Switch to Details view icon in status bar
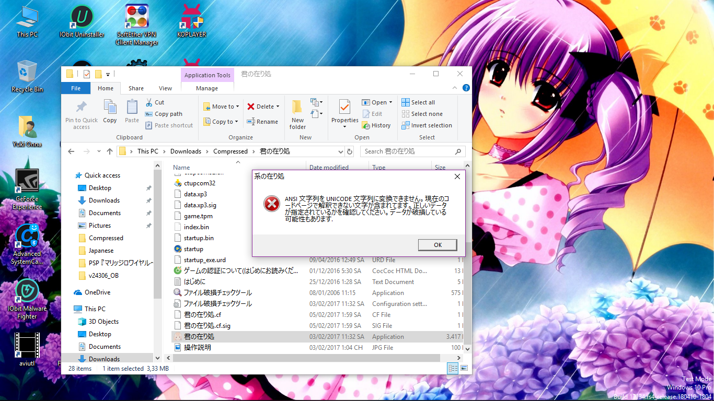The image size is (714, 401). (453, 368)
